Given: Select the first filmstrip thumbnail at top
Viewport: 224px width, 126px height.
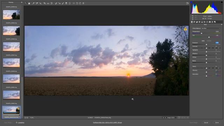Looking at the screenshot, I should (x=11, y=15).
